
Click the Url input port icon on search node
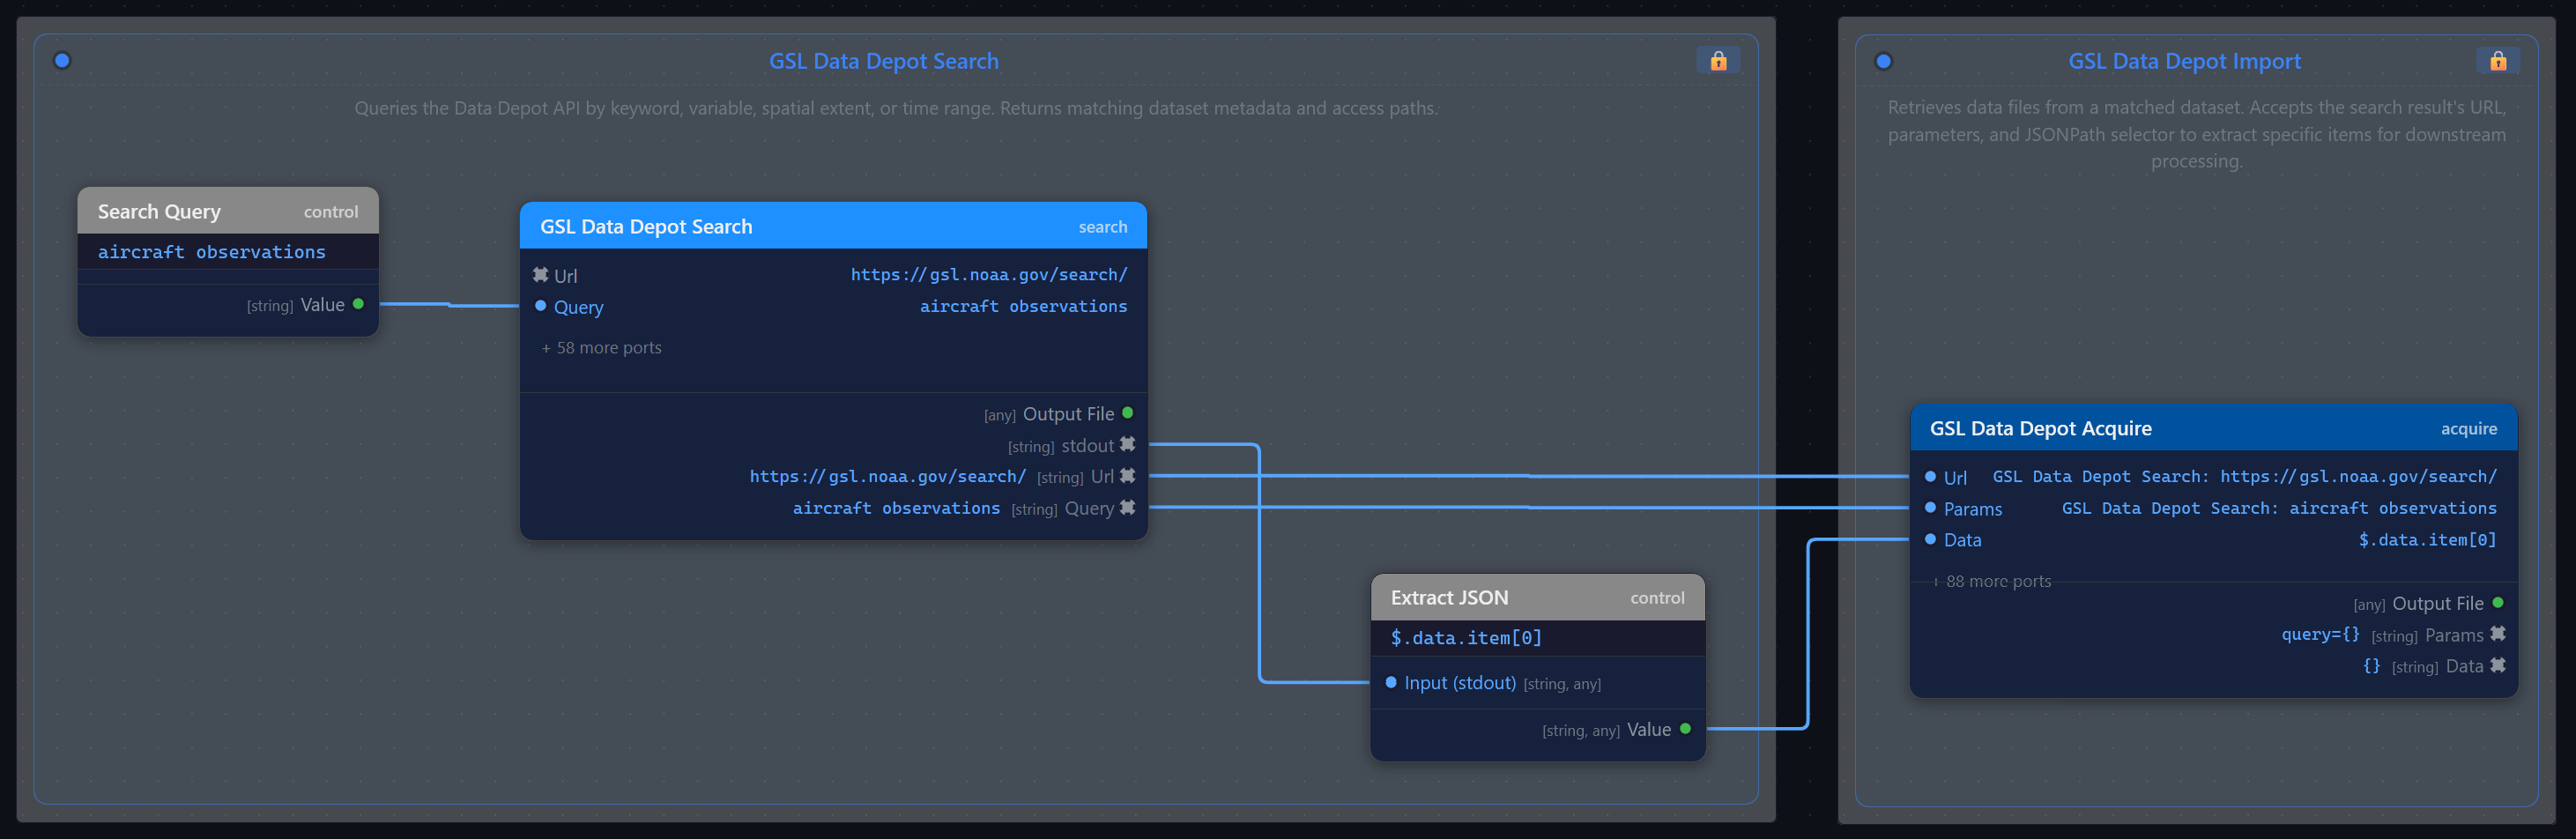click(x=541, y=274)
